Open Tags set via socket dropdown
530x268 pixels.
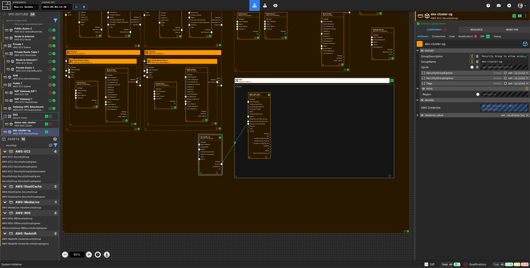[521, 83]
